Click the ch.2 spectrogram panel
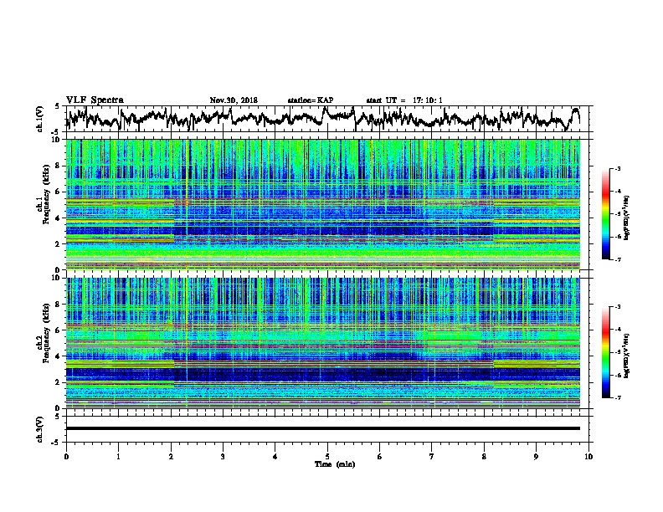This screenshot has width=663, height=512. pyautogui.click(x=323, y=343)
